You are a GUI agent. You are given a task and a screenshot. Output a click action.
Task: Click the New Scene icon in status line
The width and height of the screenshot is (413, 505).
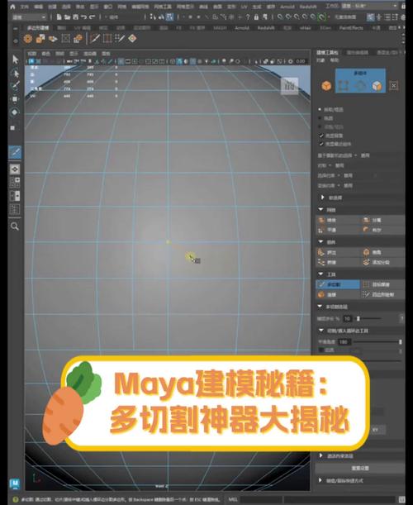click(x=59, y=17)
